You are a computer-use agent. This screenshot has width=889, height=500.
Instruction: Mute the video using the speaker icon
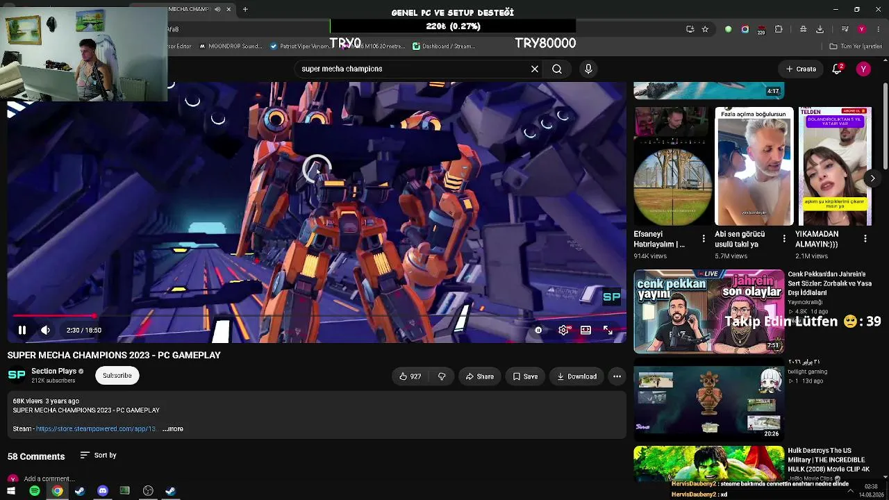coord(45,331)
